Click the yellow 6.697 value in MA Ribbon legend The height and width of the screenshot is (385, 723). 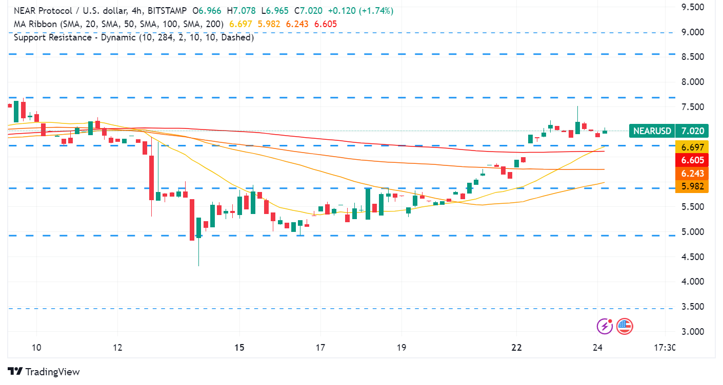point(240,24)
